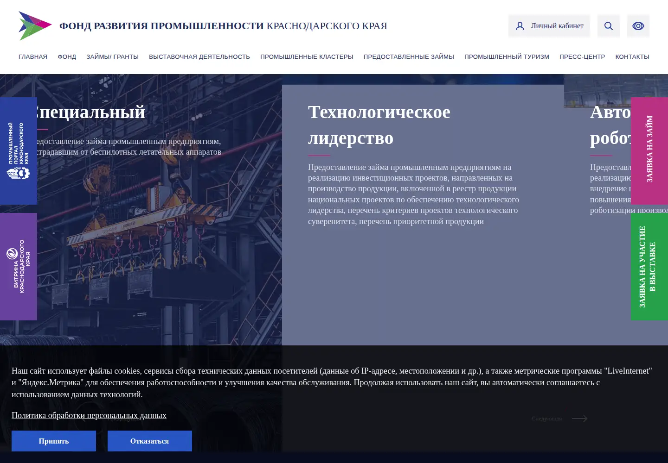
Task: Click ФОНД РАЗВИТИЯ ПРОМЫШЛЕННОСТИ site title
Action: pos(223,26)
